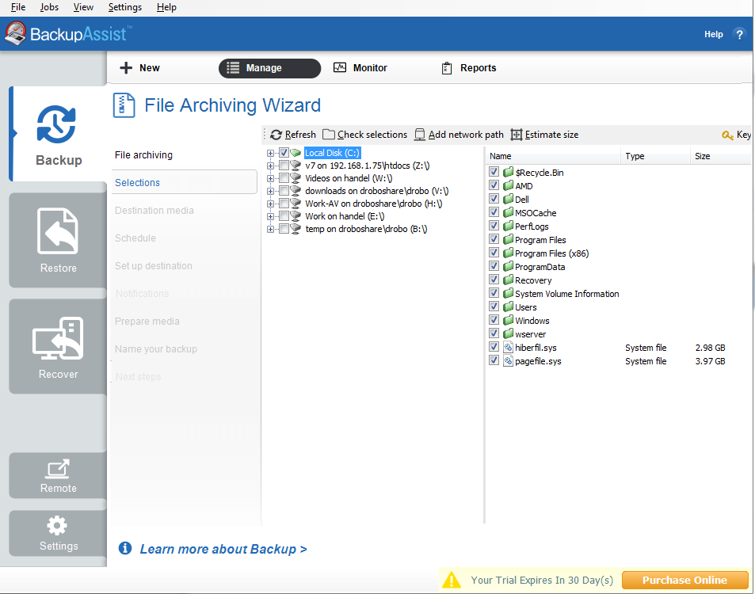Open the Jobs menu
The image size is (755, 594).
coord(49,7)
